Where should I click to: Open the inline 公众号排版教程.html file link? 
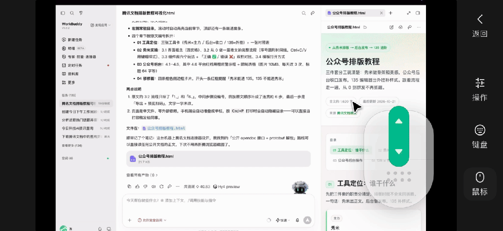tap(164, 128)
